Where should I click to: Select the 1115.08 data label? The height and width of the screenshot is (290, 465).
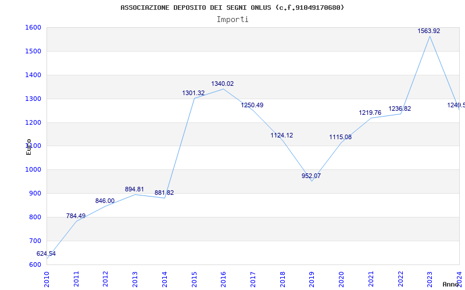coord(340,137)
